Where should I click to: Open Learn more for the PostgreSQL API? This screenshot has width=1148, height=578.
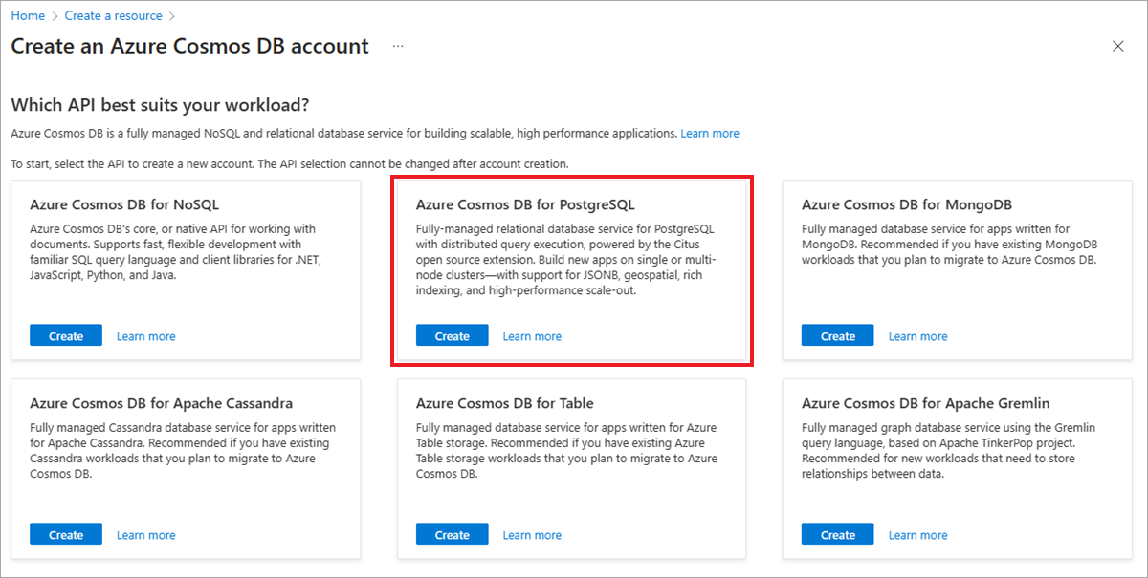532,335
